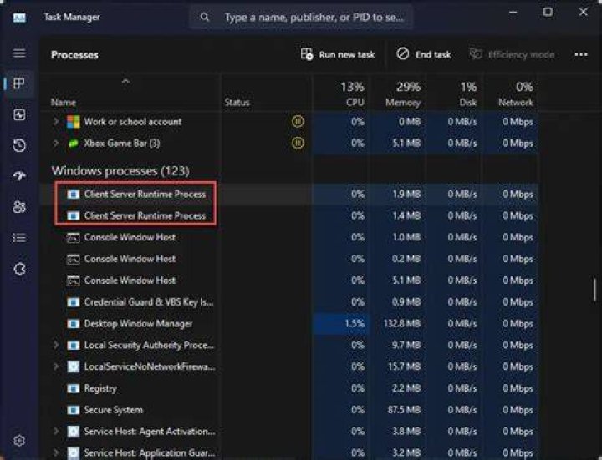Open the Startup apps sidebar icon
This screenshot has height=460, width=602.
[19, 176]
